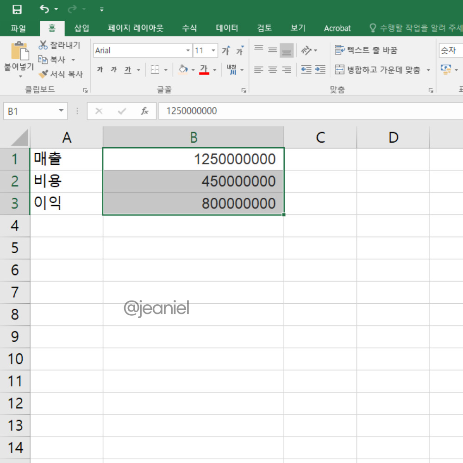The height and width of the screenshot is (463, 463).
Task: Expand the 병합하고 가운데 맞춤 dropdown arrow
Action: coord(428,70)
